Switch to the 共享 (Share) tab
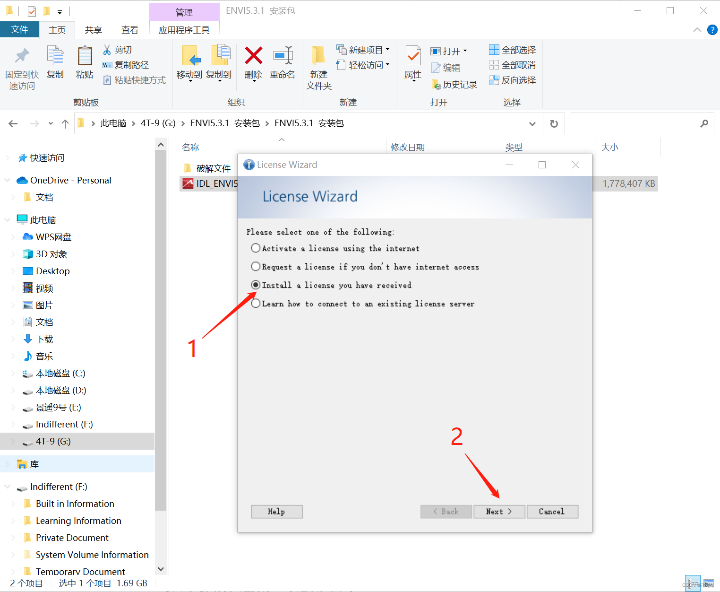Screen dimensions: 720x592 (x=94, y=30)
